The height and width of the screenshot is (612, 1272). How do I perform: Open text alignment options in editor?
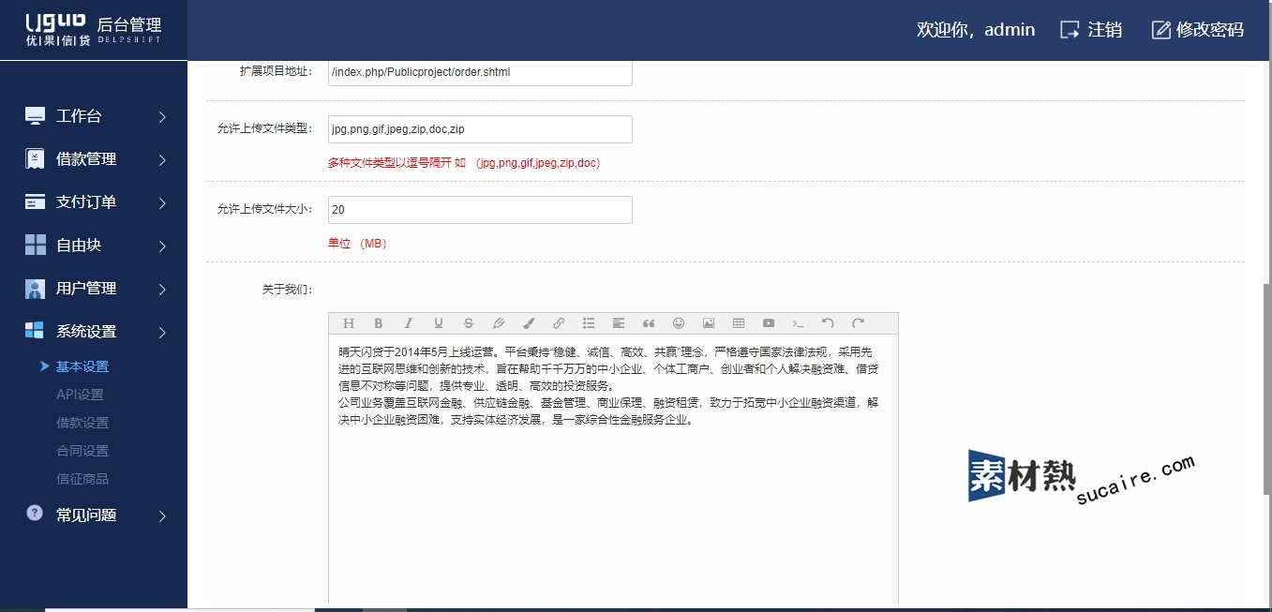coord(619,323)
